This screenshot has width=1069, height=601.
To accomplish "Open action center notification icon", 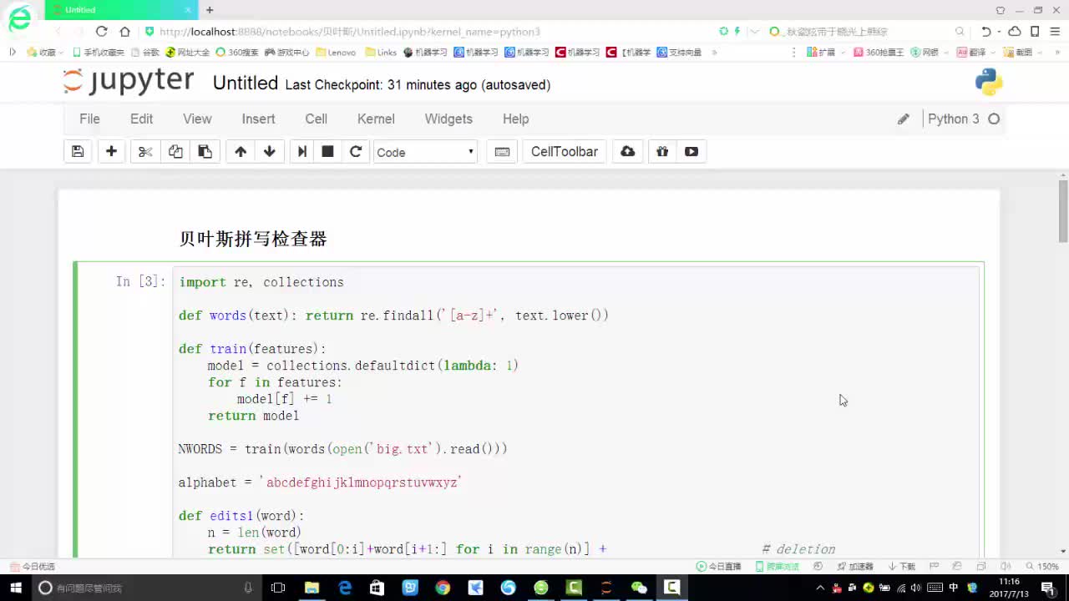I will [1047, 588].
